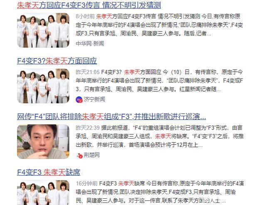Click the bottom result's group photo thumbnail
Viewport: 266px width, 205px height.
coord(43,193)
